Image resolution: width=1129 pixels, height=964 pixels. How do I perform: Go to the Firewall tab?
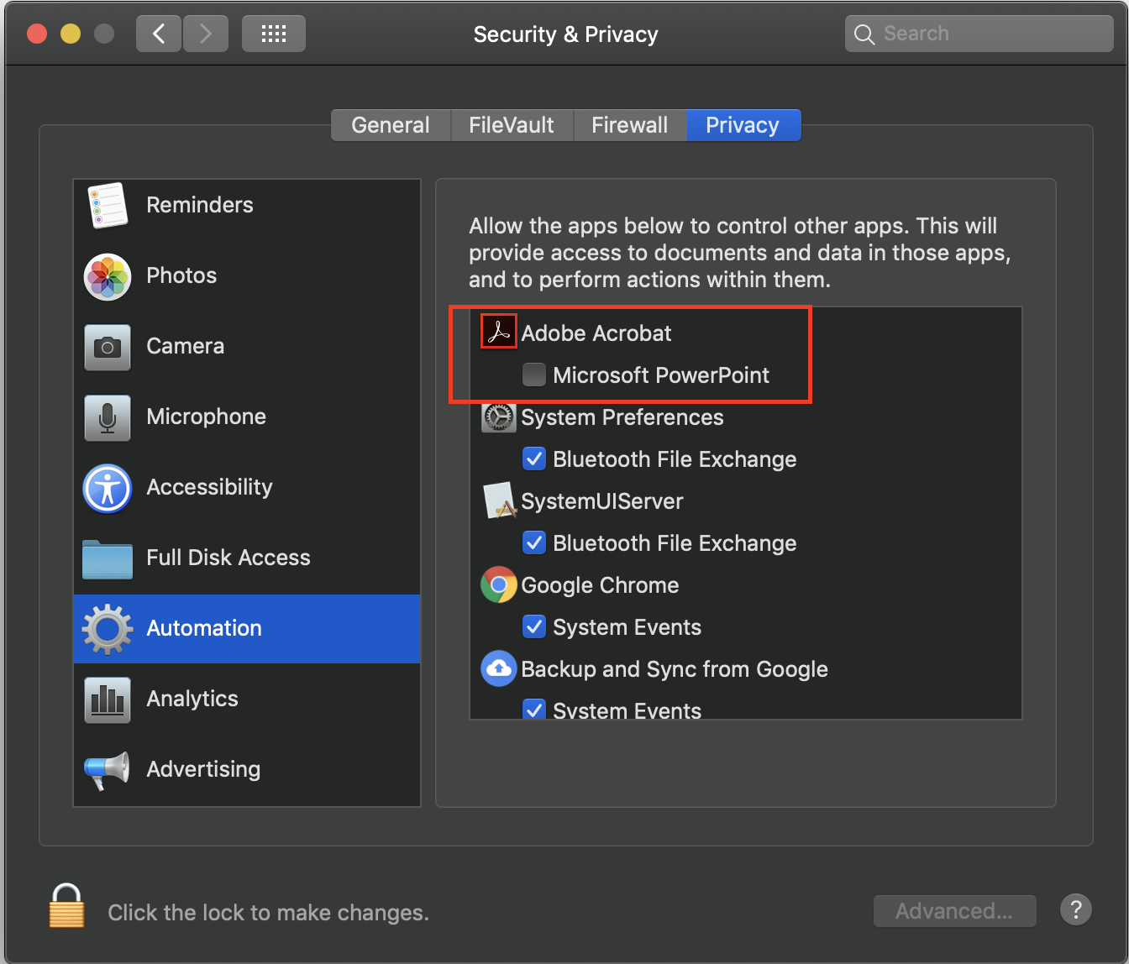click(x=630, y=125)
